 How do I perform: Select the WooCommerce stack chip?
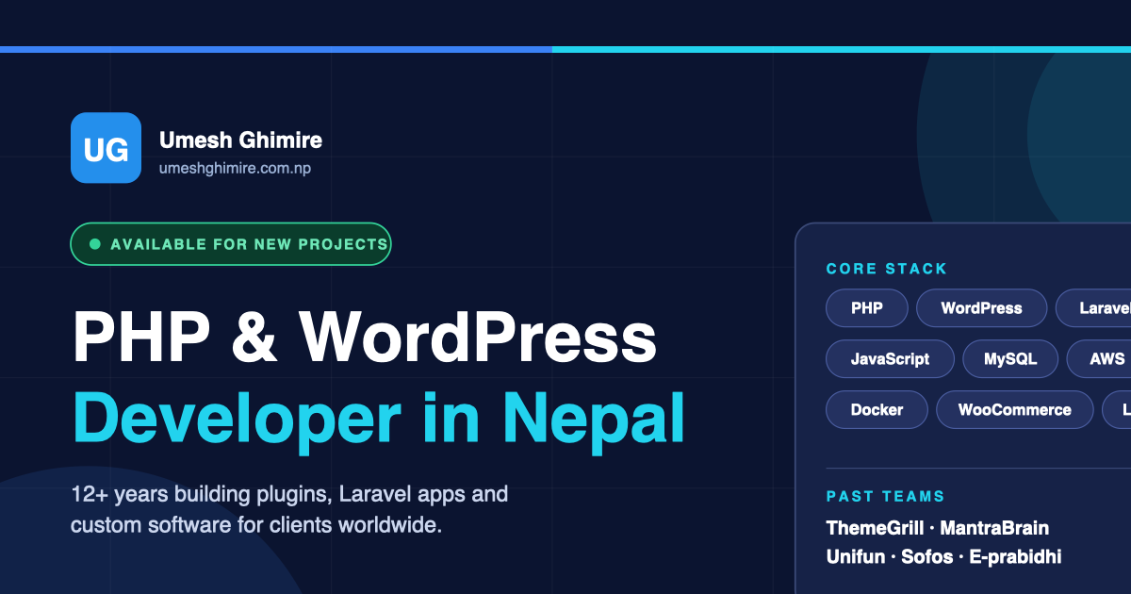pos(1015,410)
